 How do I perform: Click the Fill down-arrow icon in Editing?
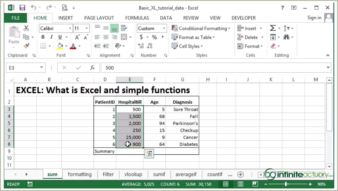click(x=273, y=37)
